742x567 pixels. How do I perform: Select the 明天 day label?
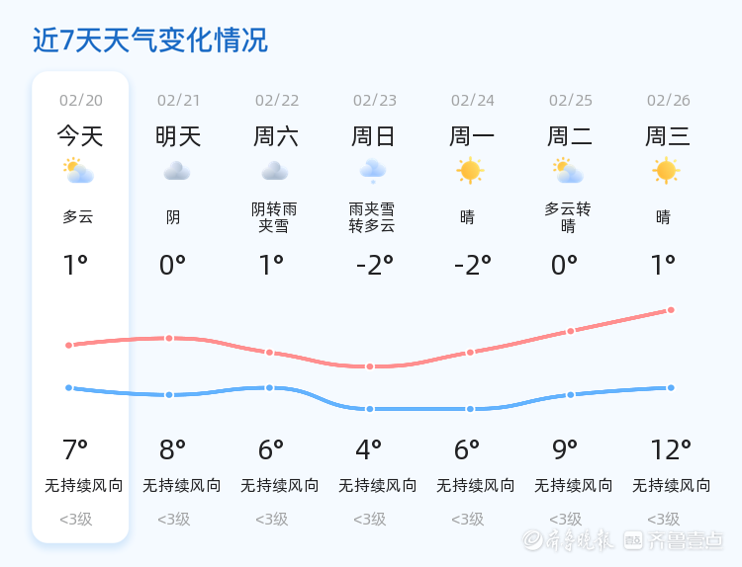(x=178, y=136)
